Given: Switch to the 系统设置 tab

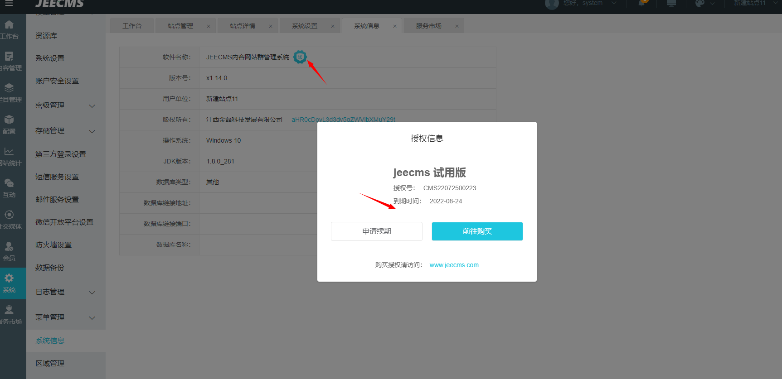Looking at the screenshot, I should pyautogui.click(x=305, y=26).
